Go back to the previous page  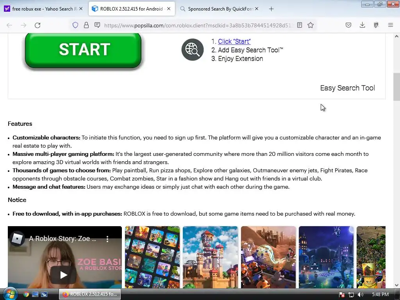pyautogui.click(x=9, y=25)
